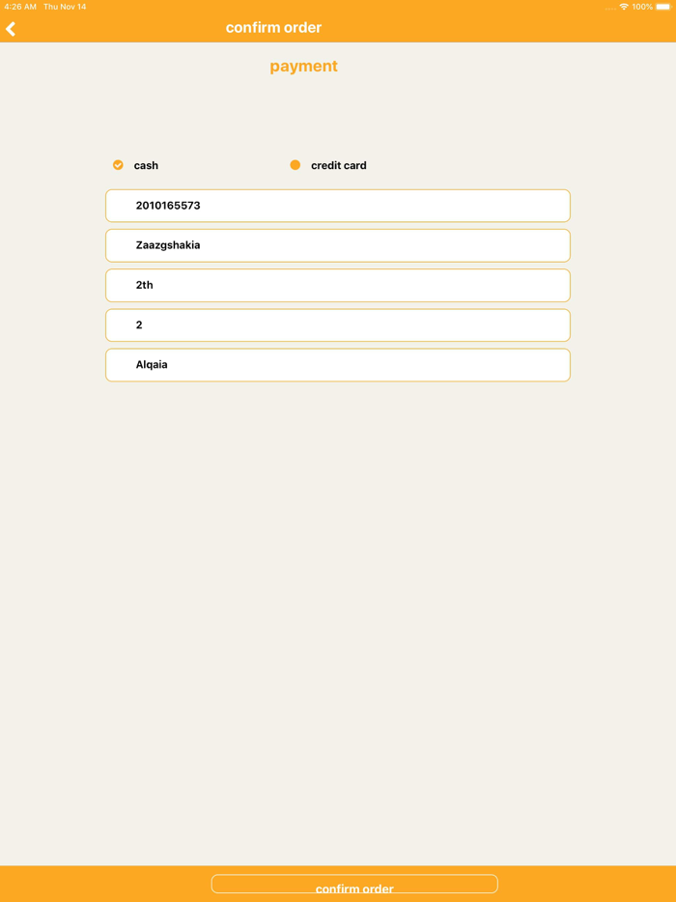The height and width of the screenshot is (902, 676).
Task: Click the Wi-Fi status icon
Action: pos(624,7)
